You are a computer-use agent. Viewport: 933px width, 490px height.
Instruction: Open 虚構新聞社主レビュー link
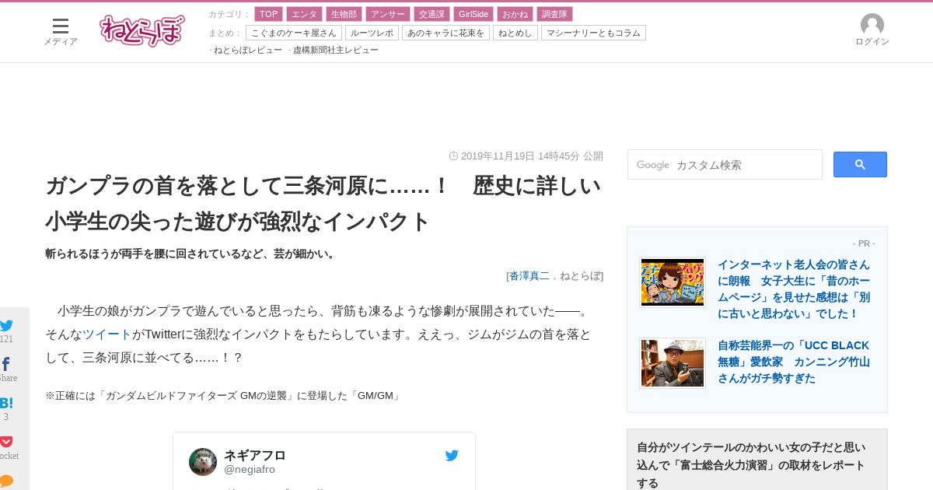coord(336,50)
